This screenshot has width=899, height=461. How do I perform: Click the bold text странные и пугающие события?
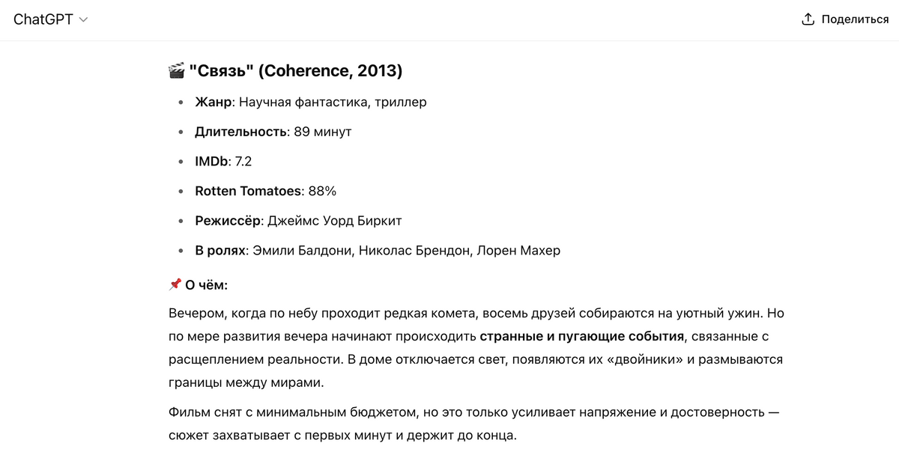click(x=582, y=336)
